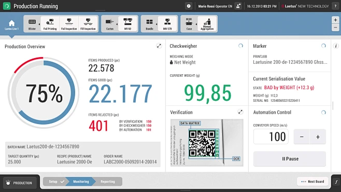
Task: Click the green status icon beside Production Running
Action: coord(7,6)
